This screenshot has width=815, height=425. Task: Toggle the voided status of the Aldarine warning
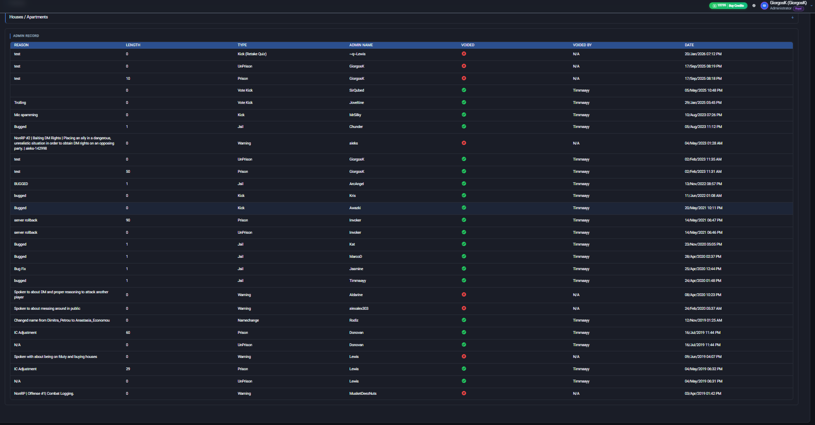[x=464, y=295]
